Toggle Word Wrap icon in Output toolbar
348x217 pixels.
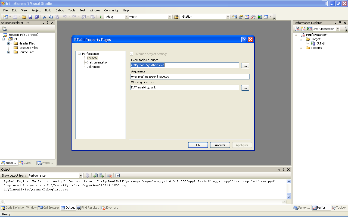pyautogui.click(x=117, y=175)
